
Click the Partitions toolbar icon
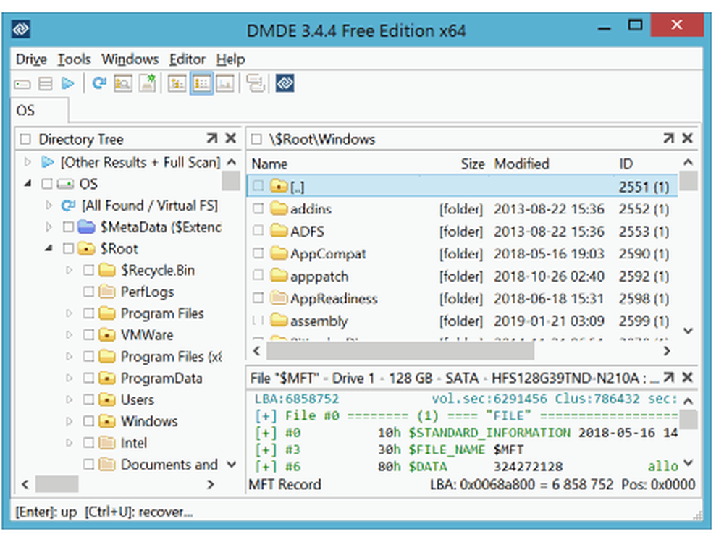point(45,84)
